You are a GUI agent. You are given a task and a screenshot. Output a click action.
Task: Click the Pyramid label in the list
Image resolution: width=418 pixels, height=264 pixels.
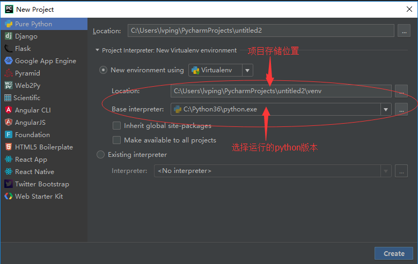click(x=27, y=73)
